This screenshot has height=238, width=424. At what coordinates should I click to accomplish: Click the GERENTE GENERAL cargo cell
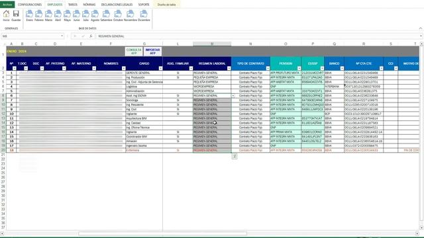pyautogui.click(x=144, y=73)
